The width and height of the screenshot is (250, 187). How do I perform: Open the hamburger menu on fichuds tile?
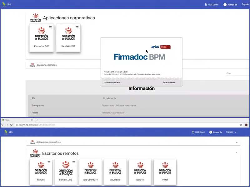(x=49, y=162)
